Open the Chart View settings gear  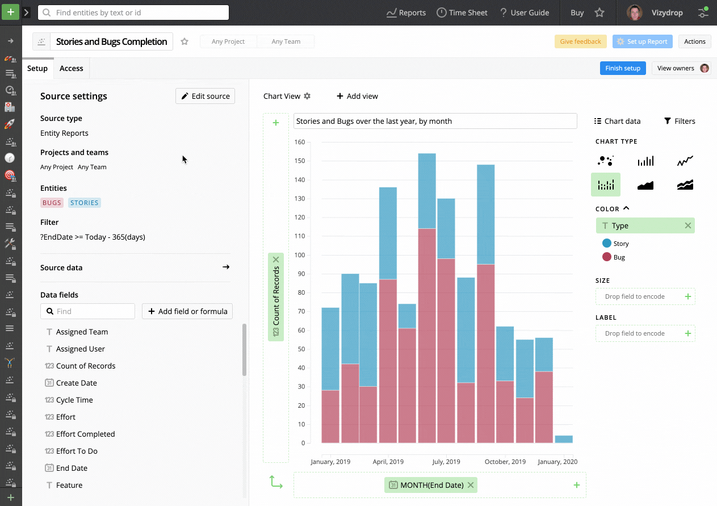coord(307,96)
